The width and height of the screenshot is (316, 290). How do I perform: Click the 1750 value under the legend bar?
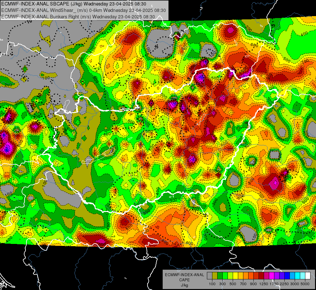(x=274, y=284)
